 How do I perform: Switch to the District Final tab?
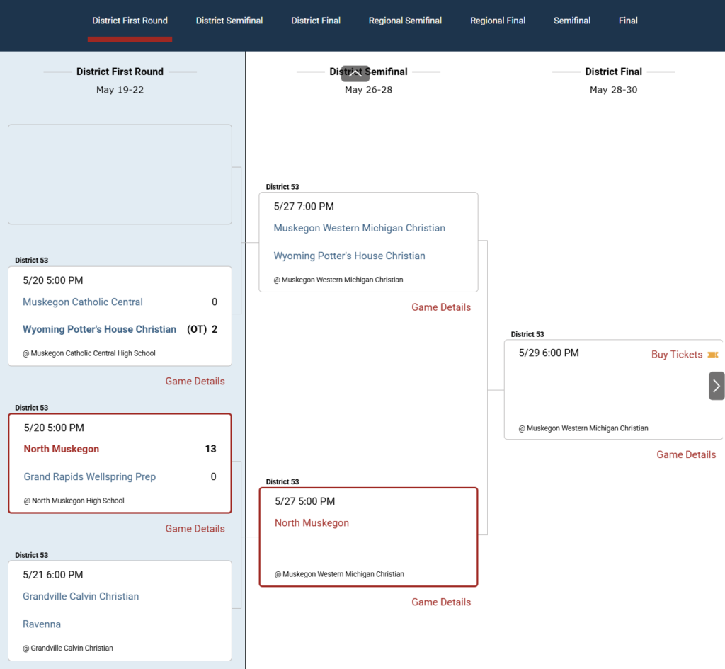click(315, 21)
